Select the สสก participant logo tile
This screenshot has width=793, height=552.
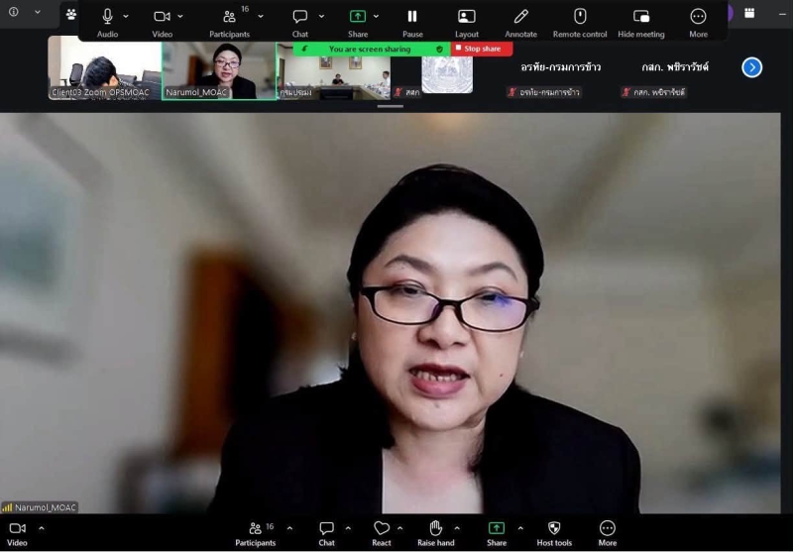(x=447, y=74)
